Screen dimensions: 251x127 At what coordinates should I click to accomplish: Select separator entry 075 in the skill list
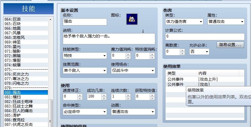[26, 70]
